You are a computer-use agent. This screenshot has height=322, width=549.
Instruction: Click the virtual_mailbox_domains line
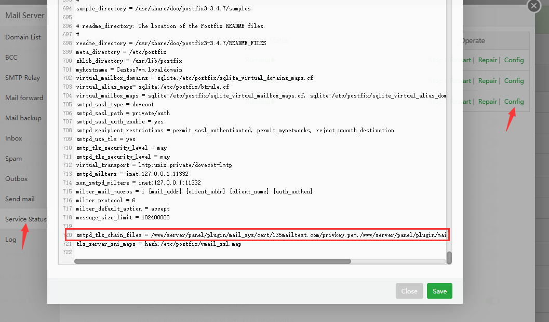coord(195,78)
